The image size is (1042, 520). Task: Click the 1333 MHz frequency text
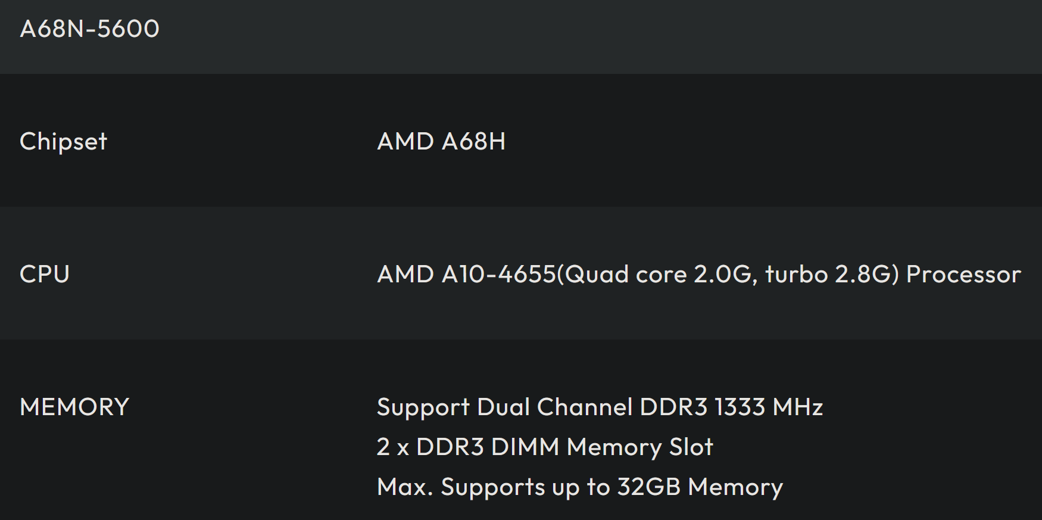(769, 407)
